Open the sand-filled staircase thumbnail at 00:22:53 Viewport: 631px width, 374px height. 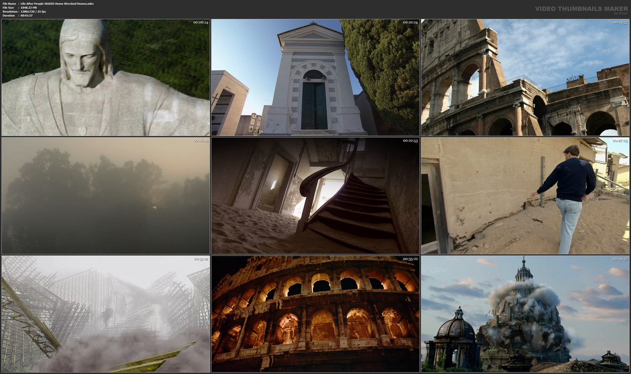click(x=315, y=196)
